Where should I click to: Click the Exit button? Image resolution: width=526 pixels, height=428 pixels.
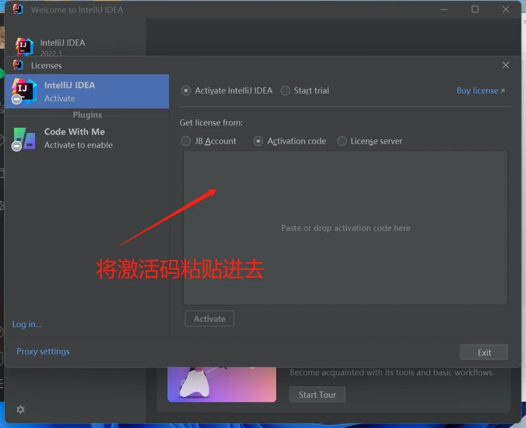[484, 352]
